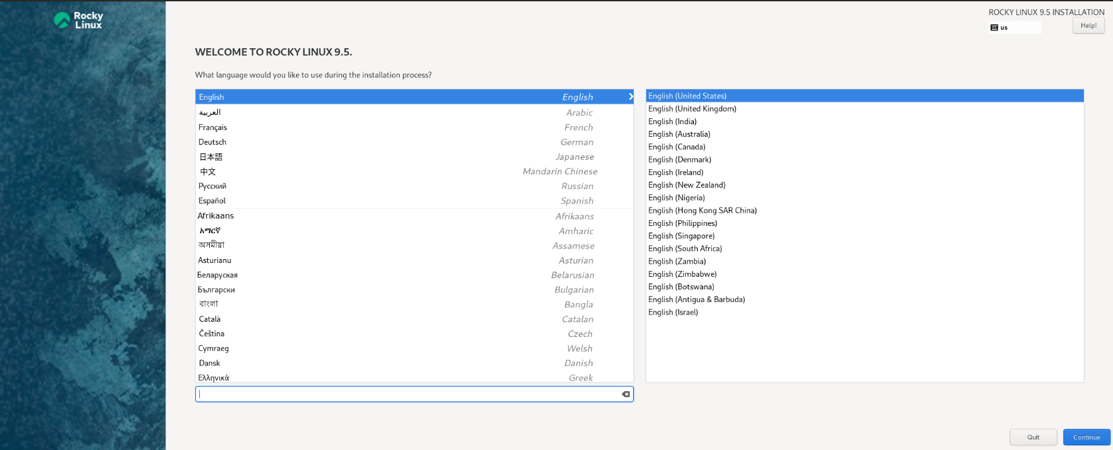Click the keyboard layout icon next to 'us'

[994, 28]
